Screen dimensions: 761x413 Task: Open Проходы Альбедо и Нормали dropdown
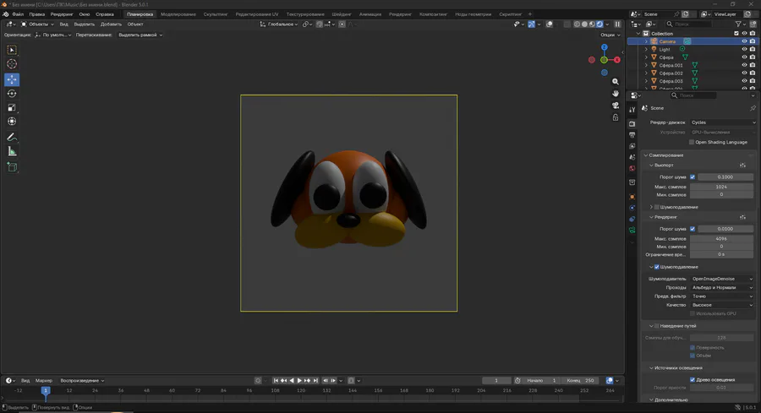click(x=722, y=287)
